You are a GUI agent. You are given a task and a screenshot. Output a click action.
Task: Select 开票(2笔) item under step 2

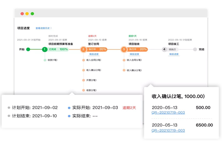point(91,80)
